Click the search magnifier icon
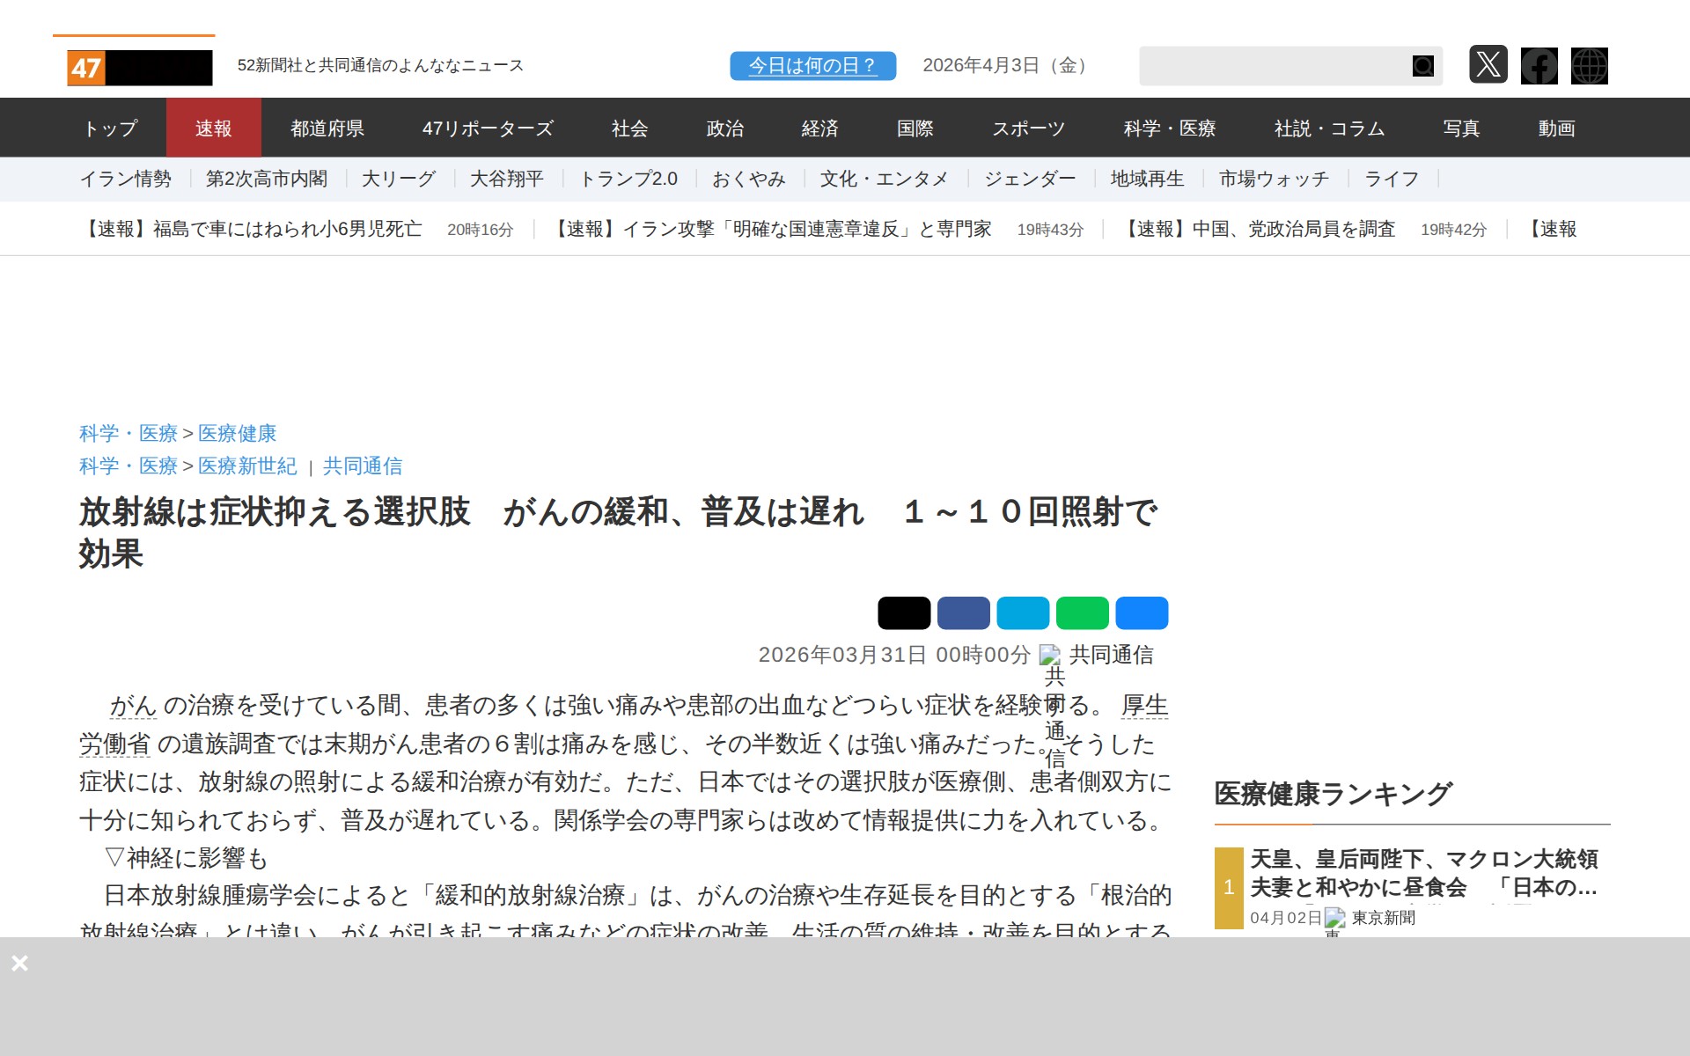The width and height of the screenshot is (1690, 1056). pos(1422,66)
